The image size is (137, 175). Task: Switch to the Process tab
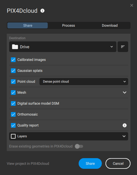68,25
